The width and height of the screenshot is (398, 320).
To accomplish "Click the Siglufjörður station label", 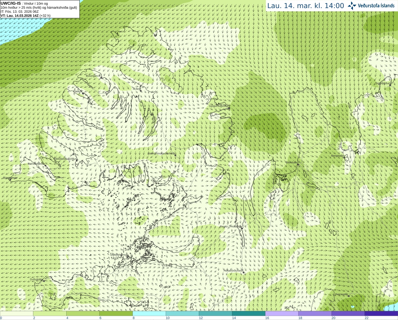I will [382, 83].
